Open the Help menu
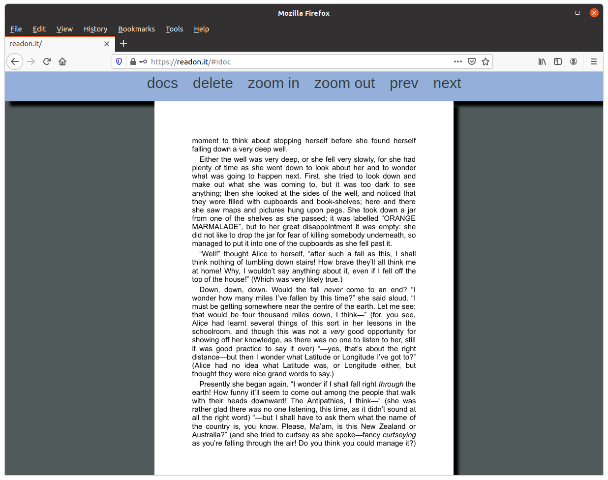608x480 pixels. (201, 29)
